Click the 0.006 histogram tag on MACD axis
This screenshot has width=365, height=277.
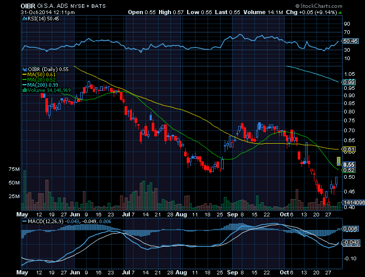pyautogui.click(x=350, y=229)
